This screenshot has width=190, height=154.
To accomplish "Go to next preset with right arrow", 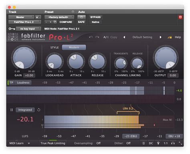I will (160, 37).
